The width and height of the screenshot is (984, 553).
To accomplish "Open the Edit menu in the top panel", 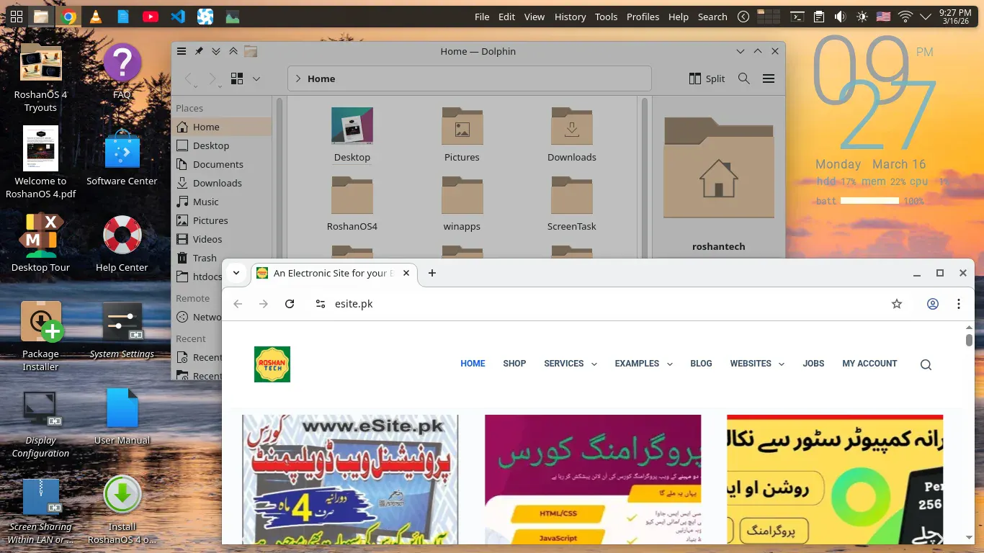I will 506,17.
